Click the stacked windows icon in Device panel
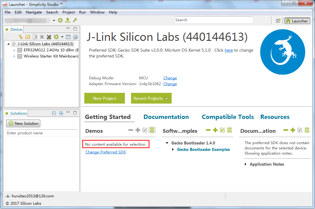The height and width of the screenshot is (209, 315). tap(76, 37)
